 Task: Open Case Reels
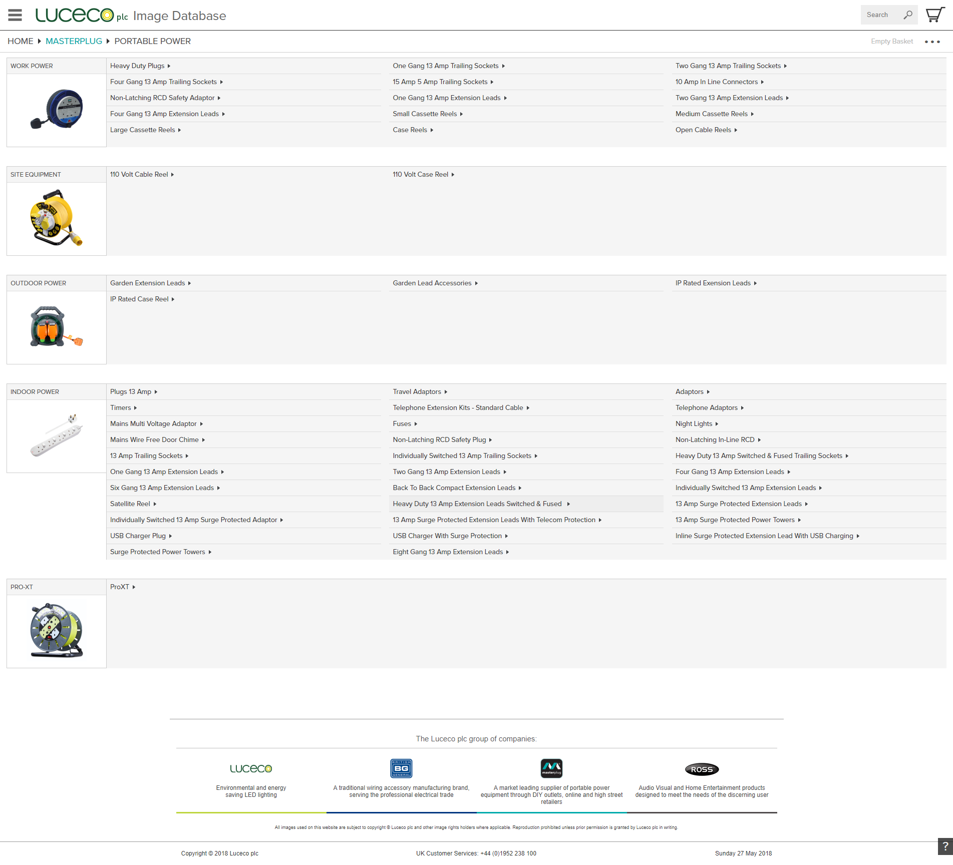[x=413, y=130]
